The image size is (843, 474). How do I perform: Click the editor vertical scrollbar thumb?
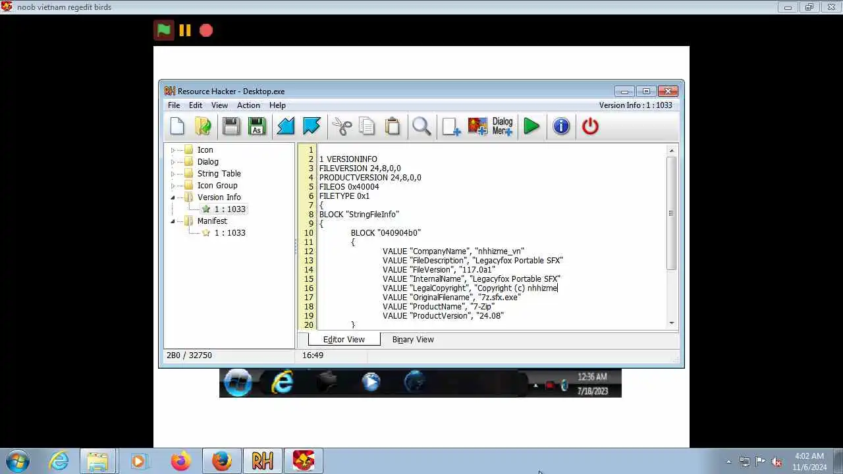pos(672,213)
